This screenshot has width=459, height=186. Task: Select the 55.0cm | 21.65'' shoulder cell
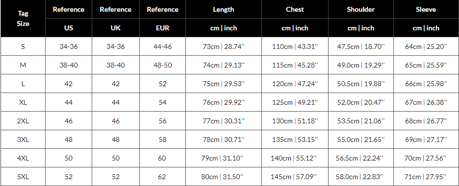pos(360,139)
